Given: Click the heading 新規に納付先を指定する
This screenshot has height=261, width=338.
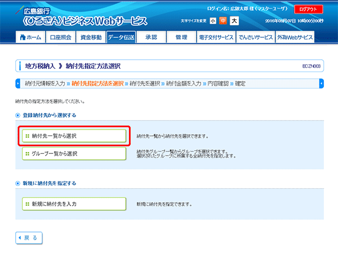Looking at the screenshot, I should [x=50, y=183].
